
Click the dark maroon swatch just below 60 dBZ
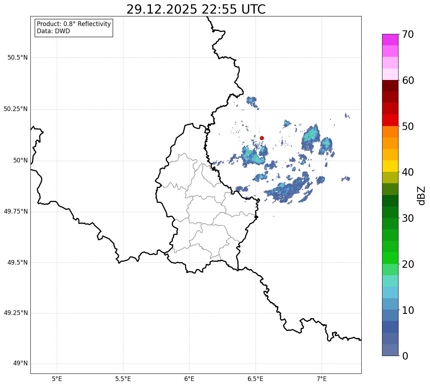coord(390,86)
